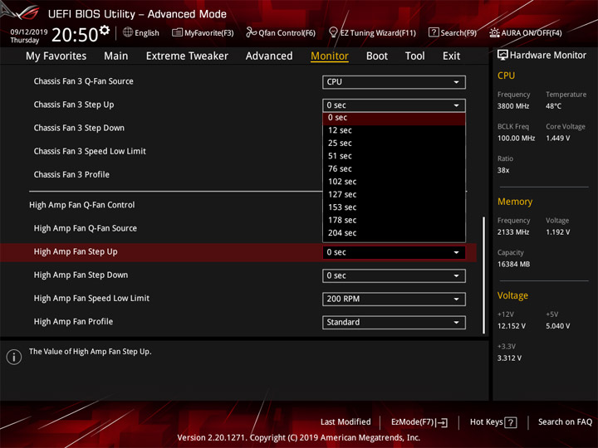Click the Hardware Monitor screen icon

point(502,55)
